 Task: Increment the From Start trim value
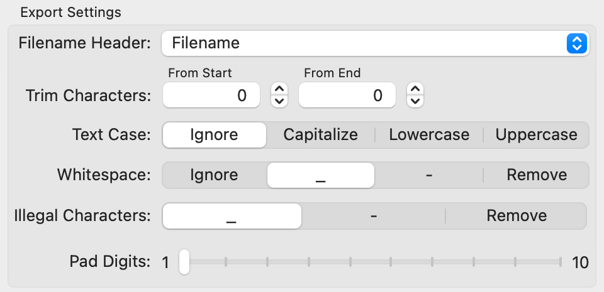[x=279, y=90]
